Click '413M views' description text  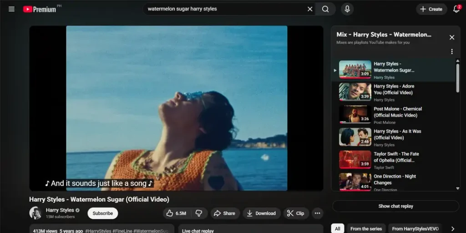[x=45, y=231]
